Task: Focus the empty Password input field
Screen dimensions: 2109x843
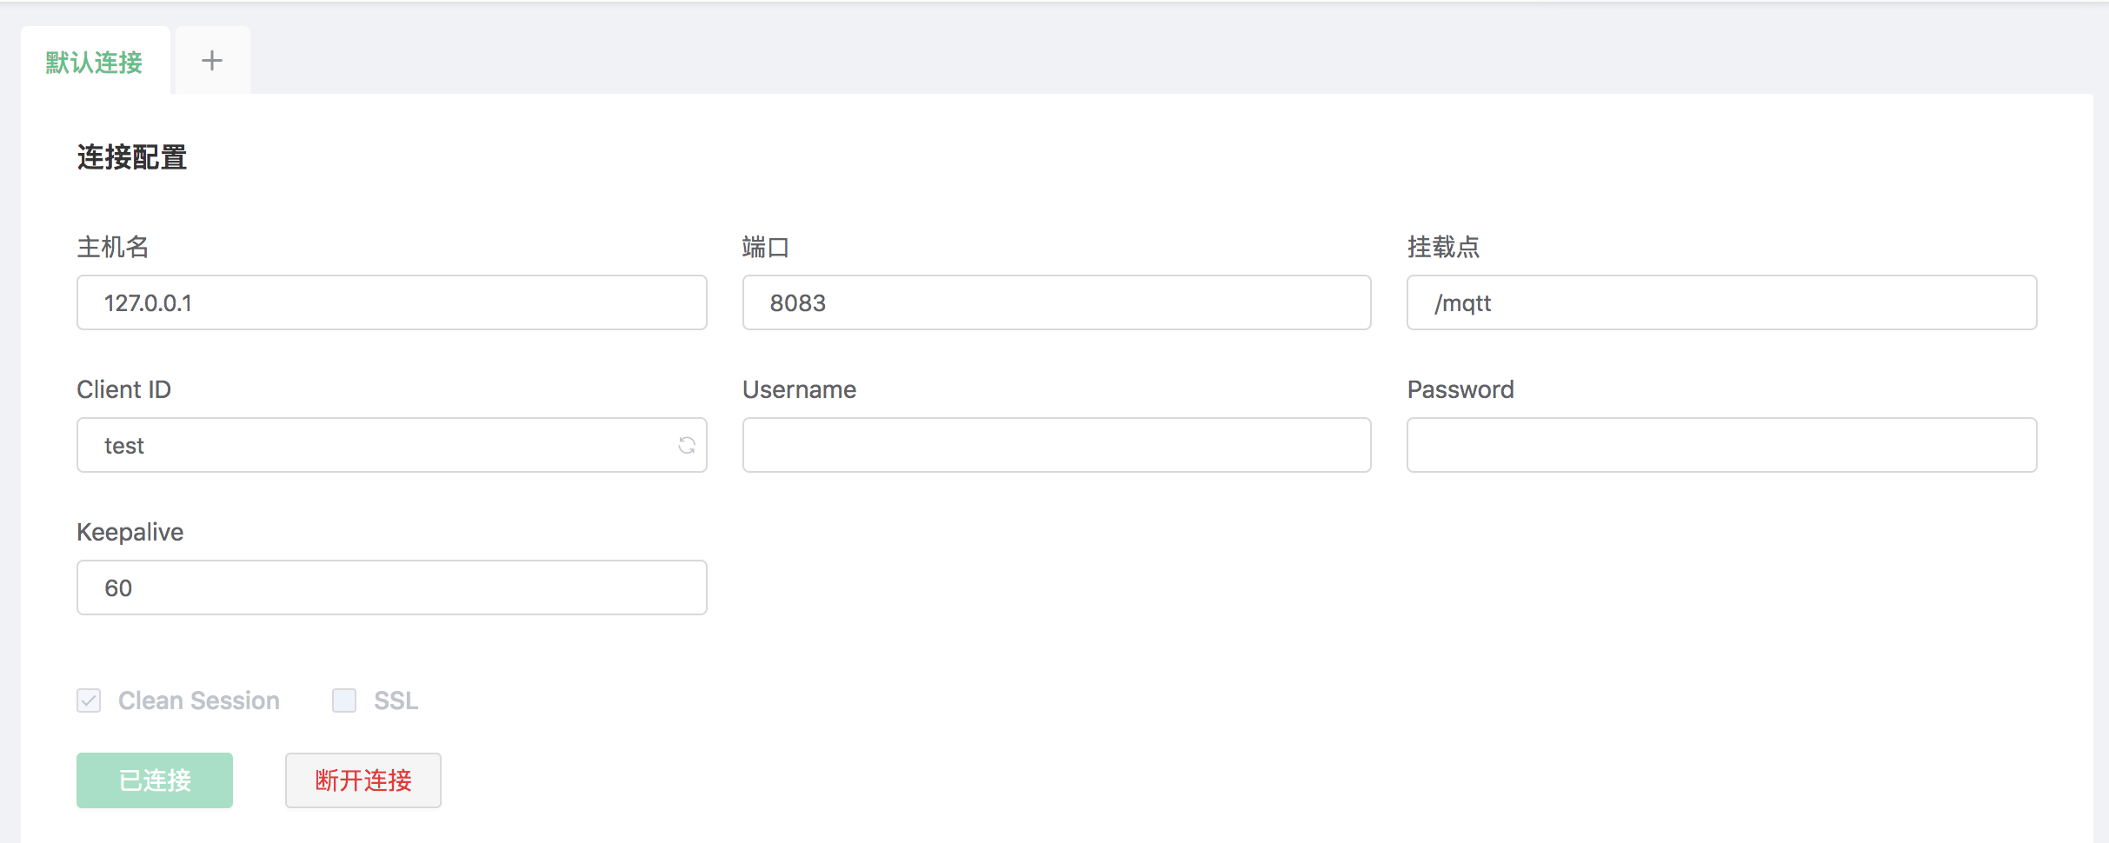Action: pos(1722,445)
